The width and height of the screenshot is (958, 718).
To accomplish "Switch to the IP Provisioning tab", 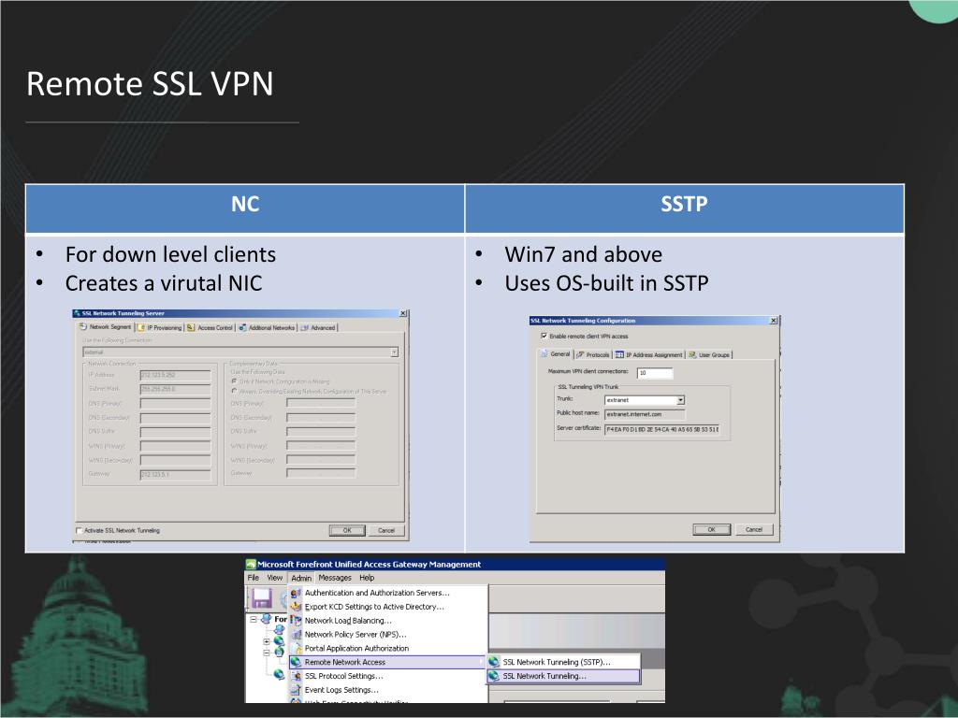I will click(159, 328).
